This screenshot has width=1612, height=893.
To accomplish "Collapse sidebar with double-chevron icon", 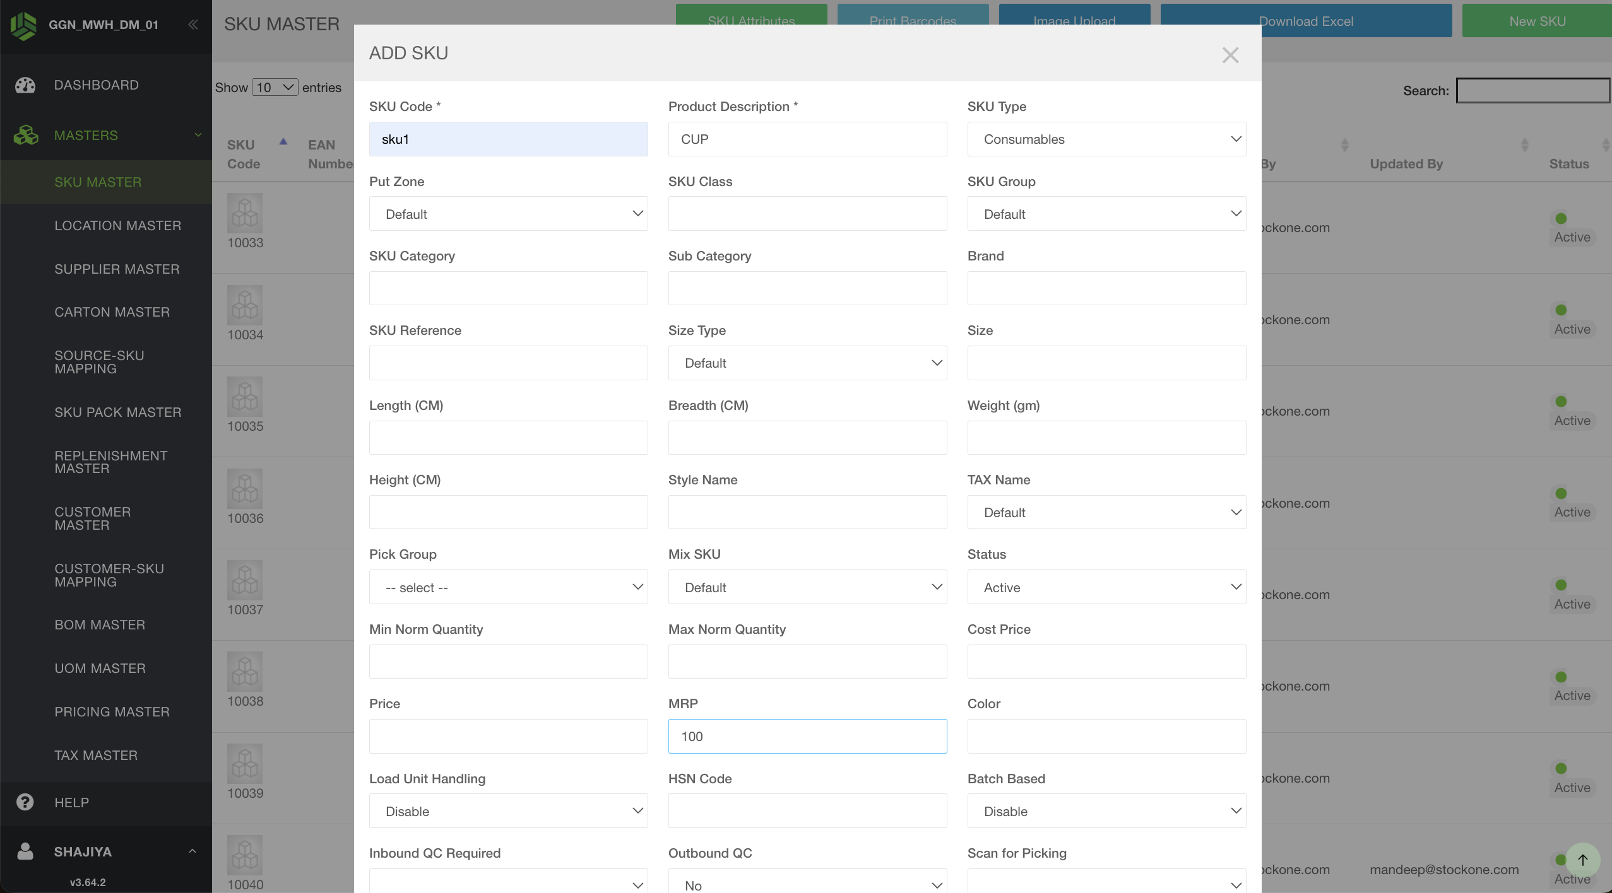I will click(x=193, y=25).
